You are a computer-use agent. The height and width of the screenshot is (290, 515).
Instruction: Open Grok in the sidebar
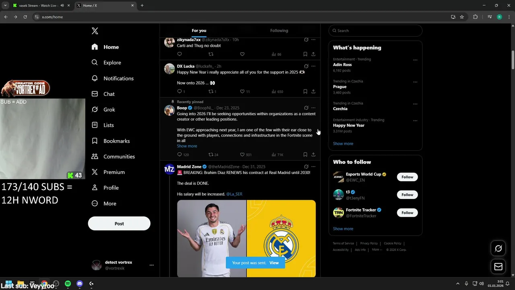(x=103, y=110)
